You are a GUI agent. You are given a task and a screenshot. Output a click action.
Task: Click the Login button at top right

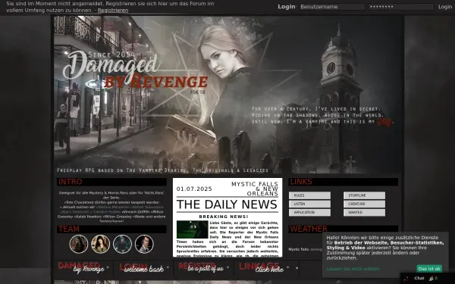pyautogui.click(x=445, y=7)
